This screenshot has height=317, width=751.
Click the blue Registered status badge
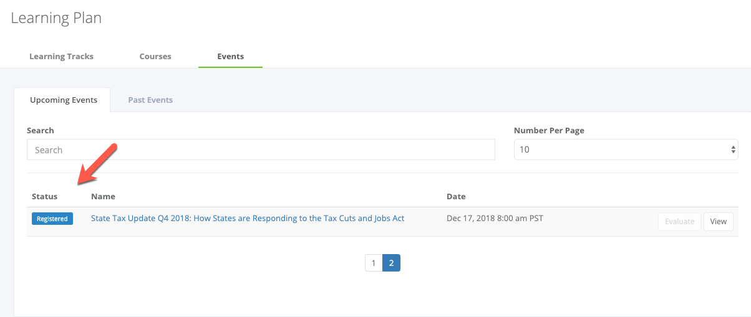52,219
